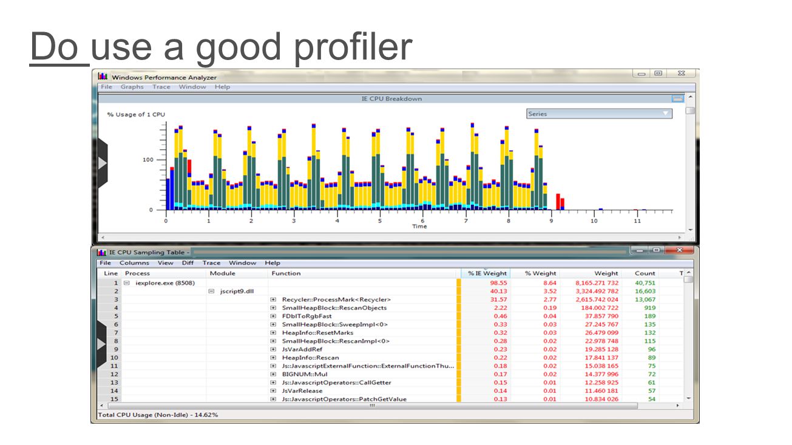The image size is (792, 445).
Task: Maximize the Windows Performance Analyzer window
Action: coord(658,73)
